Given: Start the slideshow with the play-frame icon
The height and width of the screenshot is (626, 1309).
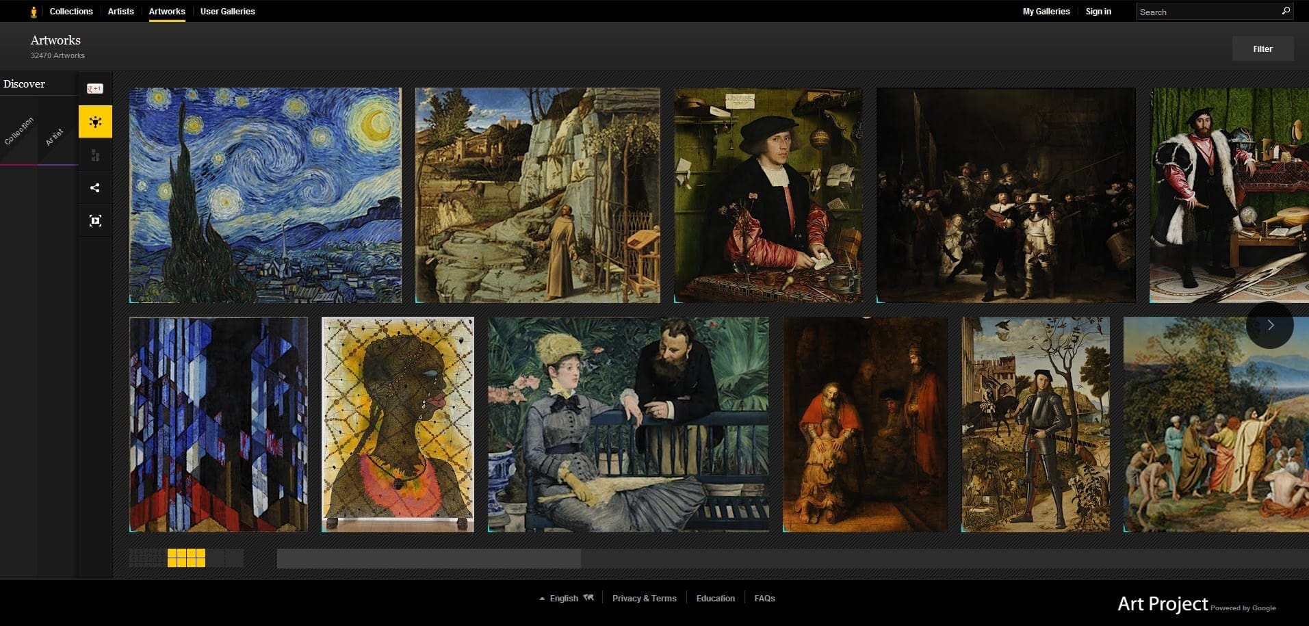Looking at the screenshot, I should tap(95, 220).
